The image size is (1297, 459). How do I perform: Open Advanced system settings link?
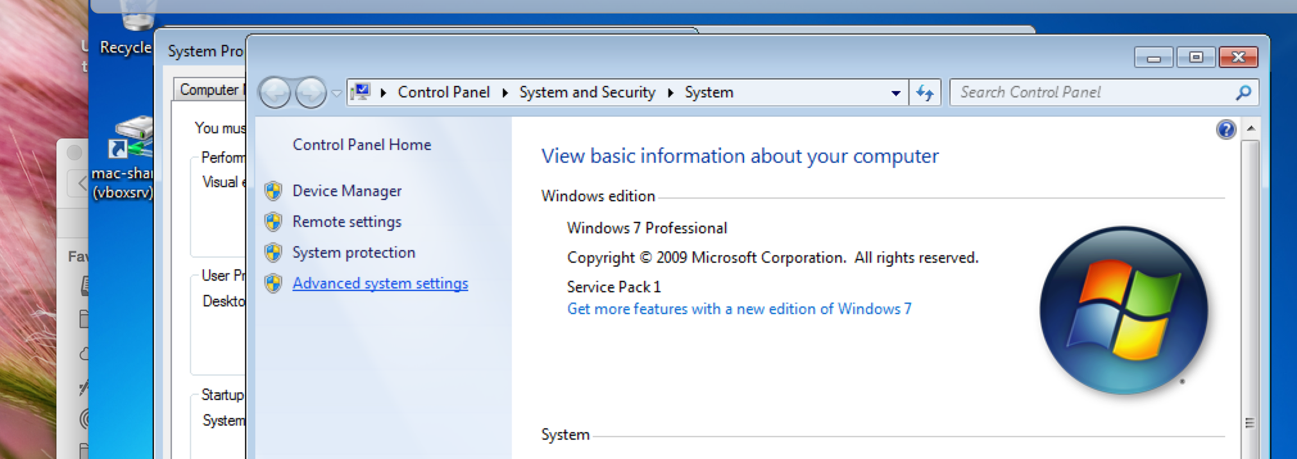pos(380,283)
